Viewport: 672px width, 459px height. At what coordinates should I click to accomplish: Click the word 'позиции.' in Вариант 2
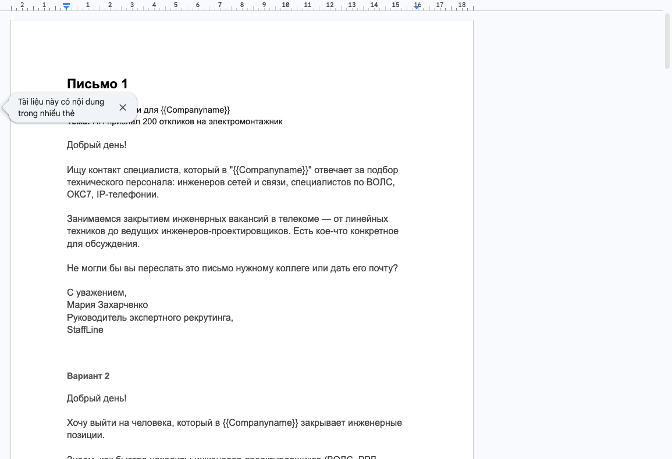pyautogui.click(x=86, y=435)
